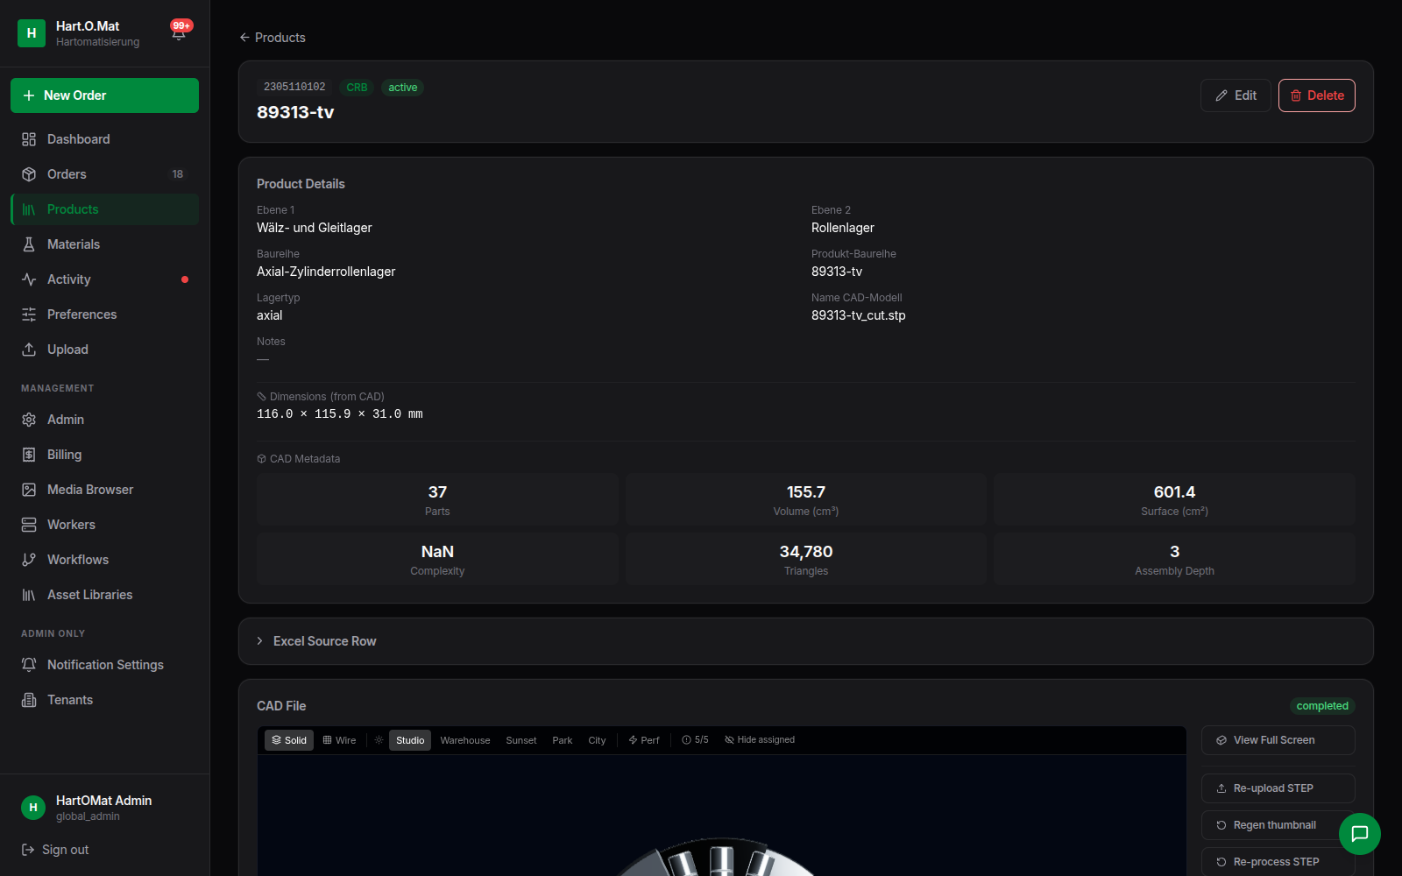Click the Upload arrow icon
Image resolution: width=1402 pixels, height=876 pixels.
click(29, 350)
